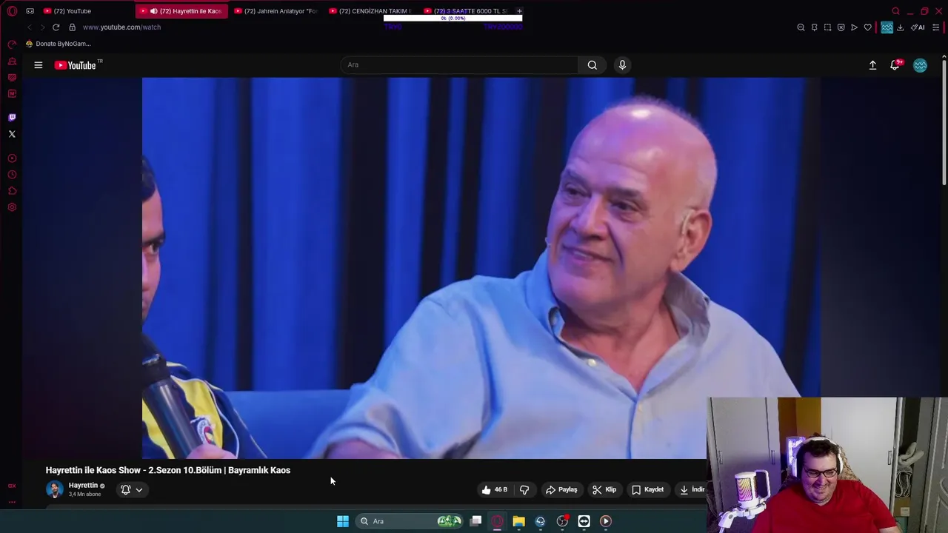Open the YouTube notifications bell
This screenshot has height=533, width=948.
tap(895, 65)
